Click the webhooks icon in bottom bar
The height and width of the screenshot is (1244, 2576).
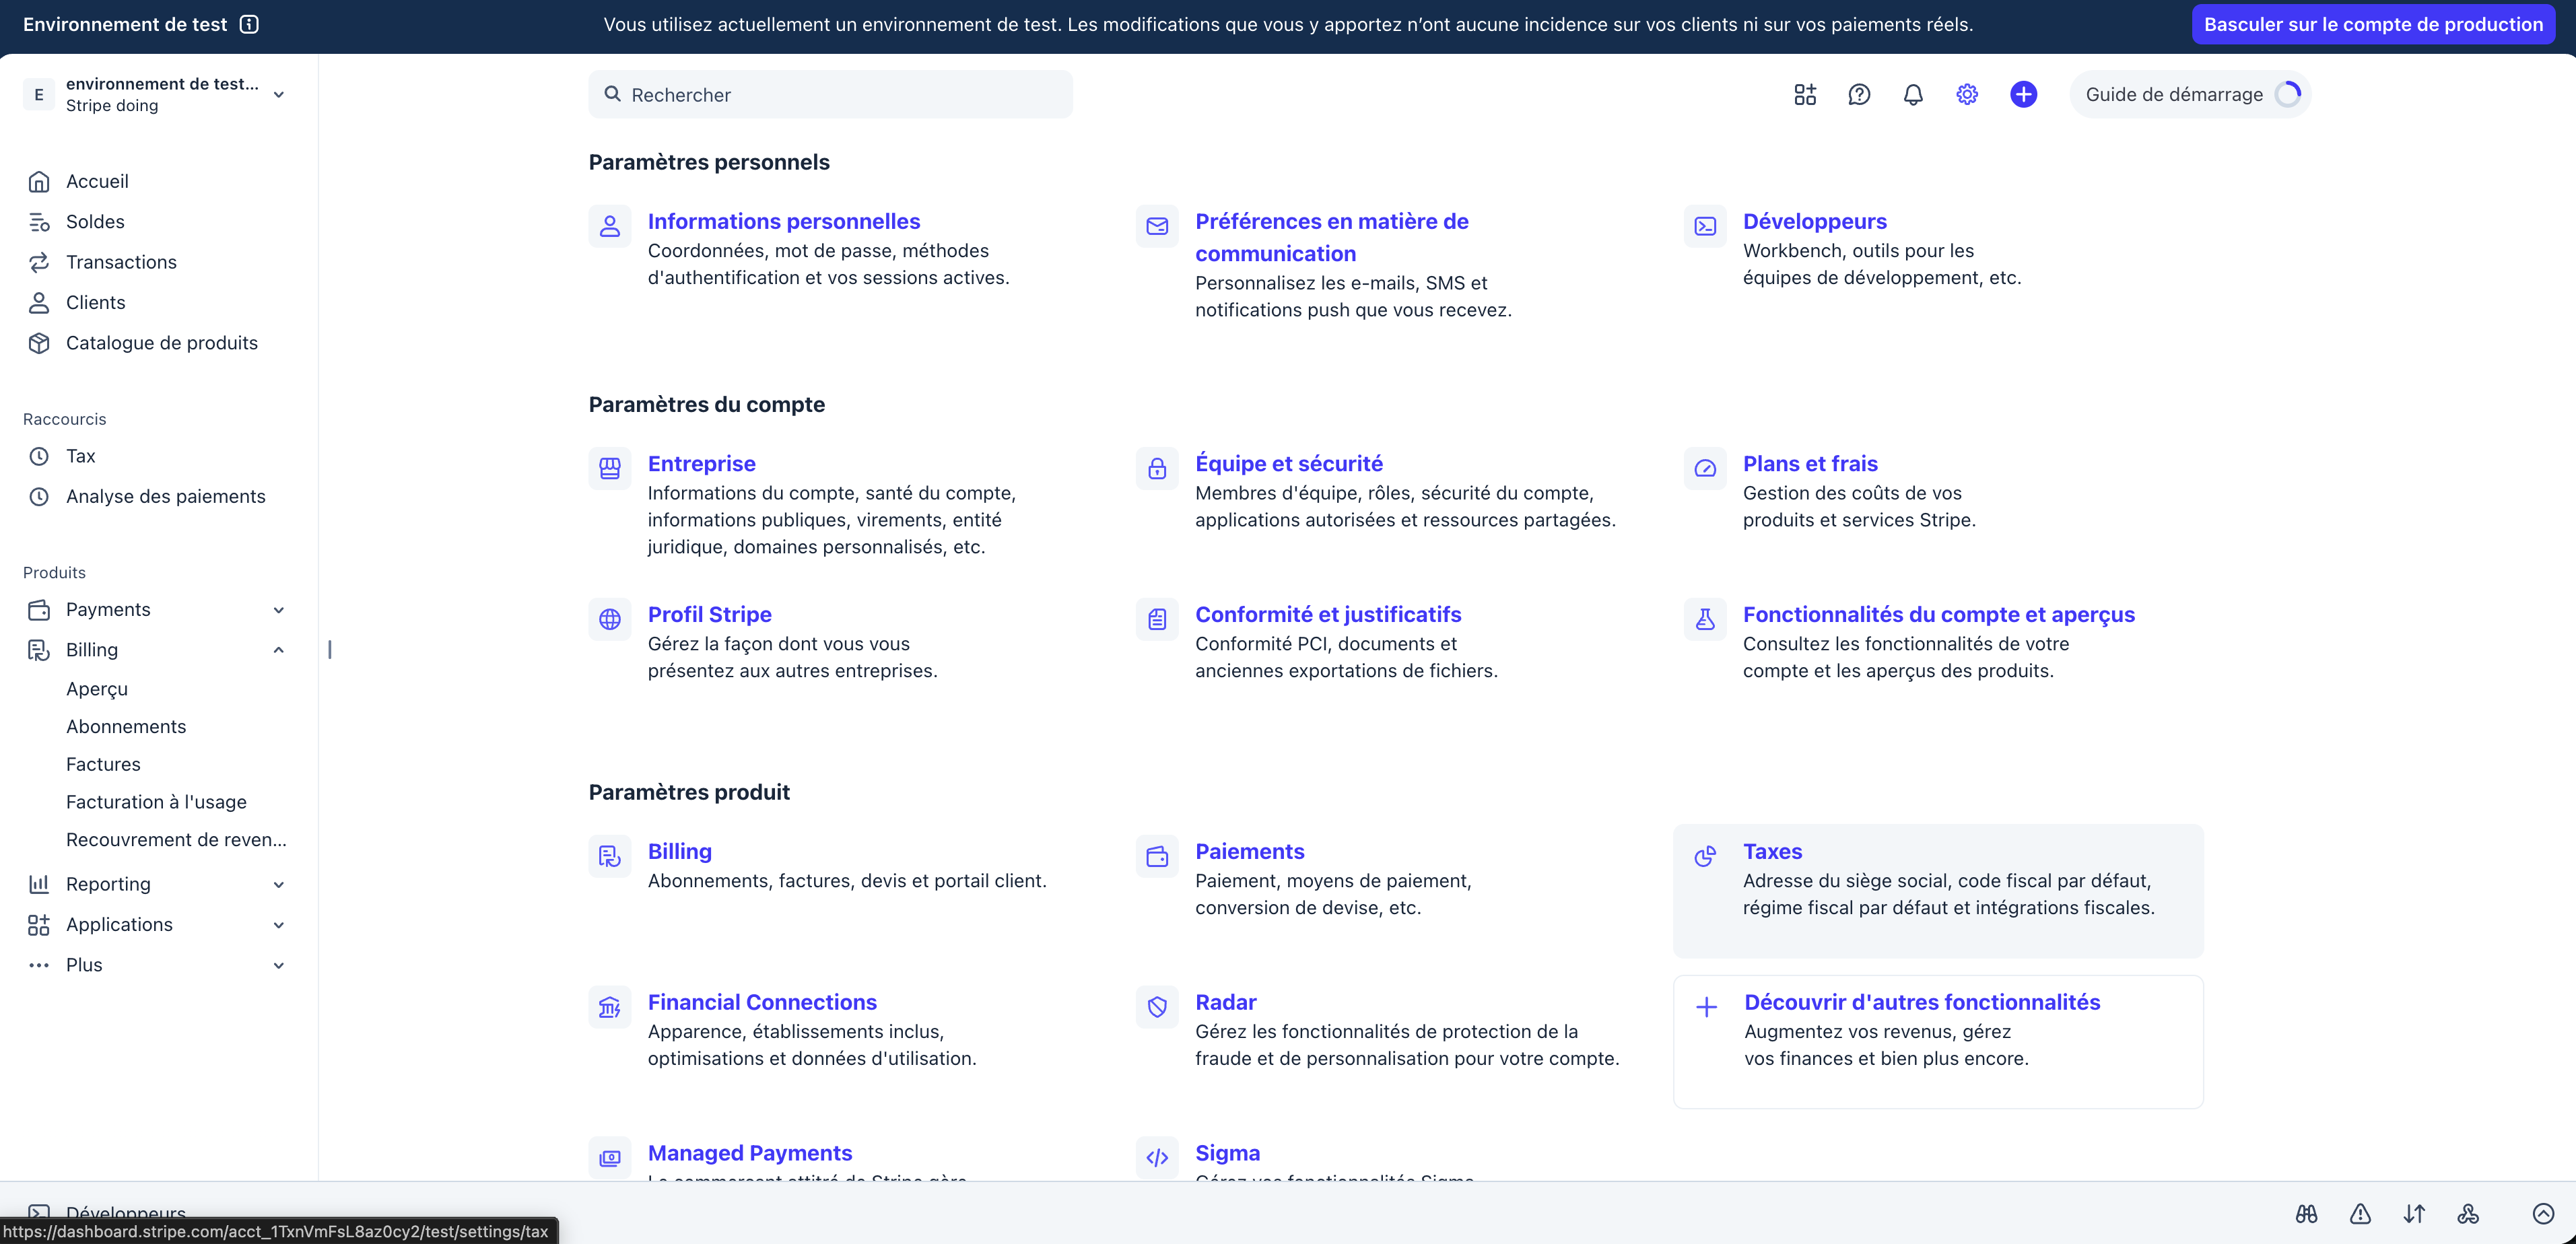pos(2468,1213)
